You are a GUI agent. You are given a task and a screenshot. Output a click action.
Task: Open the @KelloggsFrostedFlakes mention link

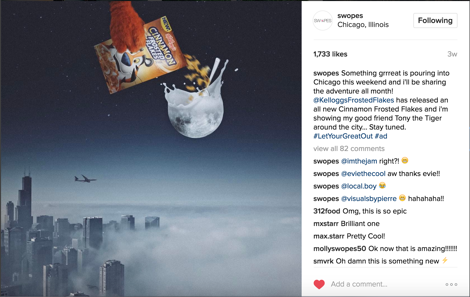pyautogui.click(x=354, y=100)
